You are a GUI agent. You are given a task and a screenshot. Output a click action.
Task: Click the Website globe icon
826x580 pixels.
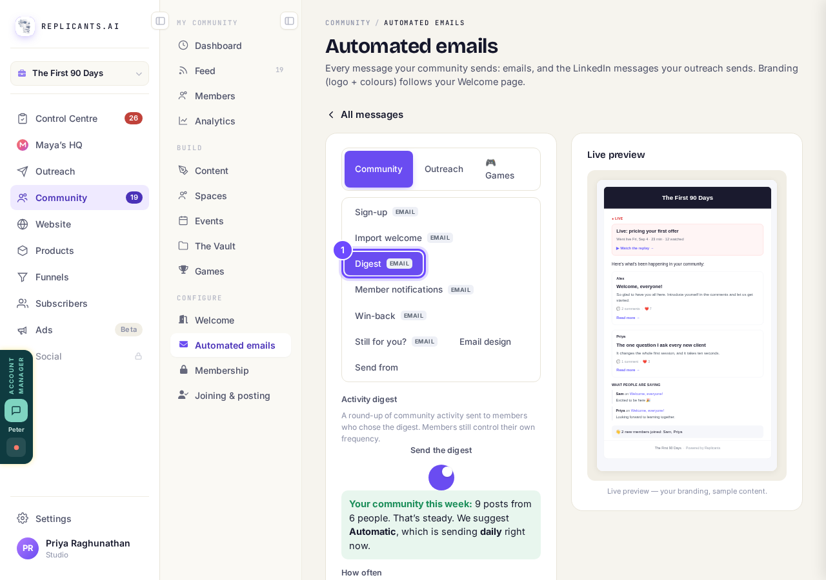tap(23, 224)
